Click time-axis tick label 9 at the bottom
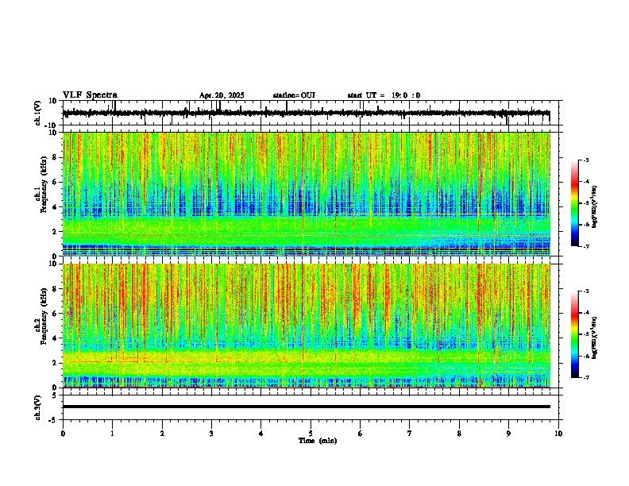Screen dimensions: 629x486 [x=508, y=434]
